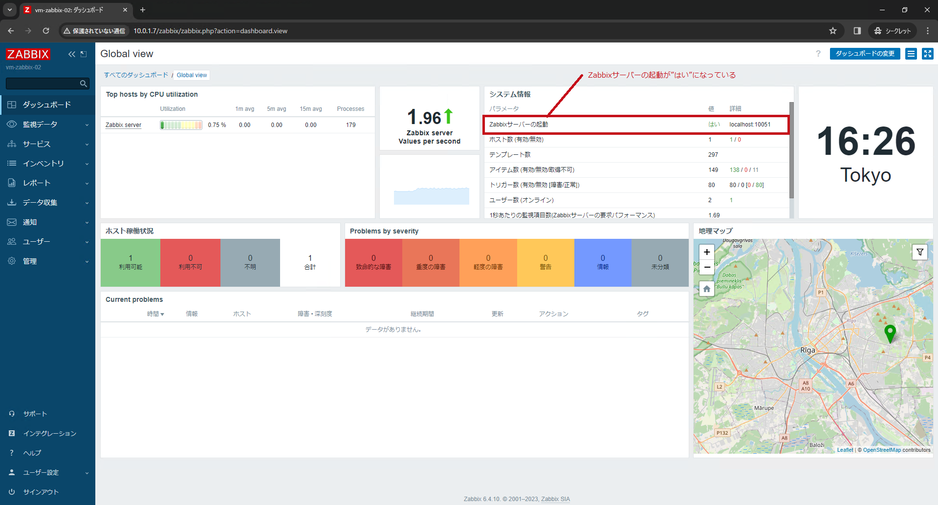
Task: Zoom out on the geomap
Action: click(707, 267)
